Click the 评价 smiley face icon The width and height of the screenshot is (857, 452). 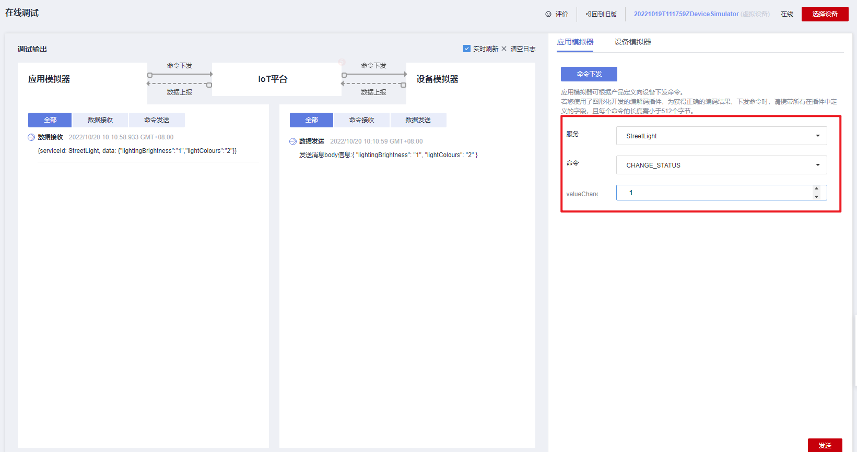[x=548, y=14]
